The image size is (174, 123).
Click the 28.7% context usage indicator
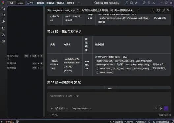(x=53, y=115)
